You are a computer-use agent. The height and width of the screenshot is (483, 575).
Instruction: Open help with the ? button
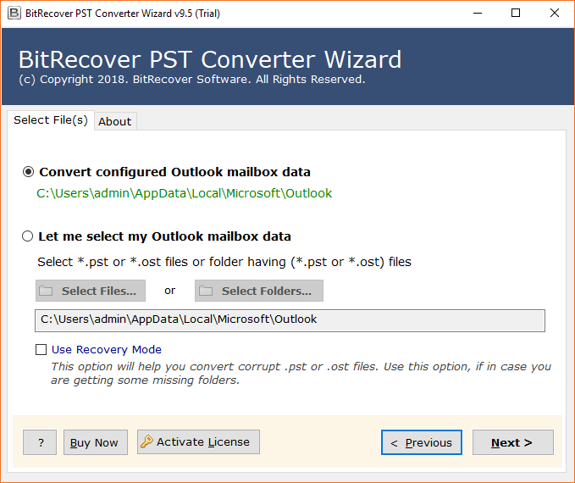(40, 442)
